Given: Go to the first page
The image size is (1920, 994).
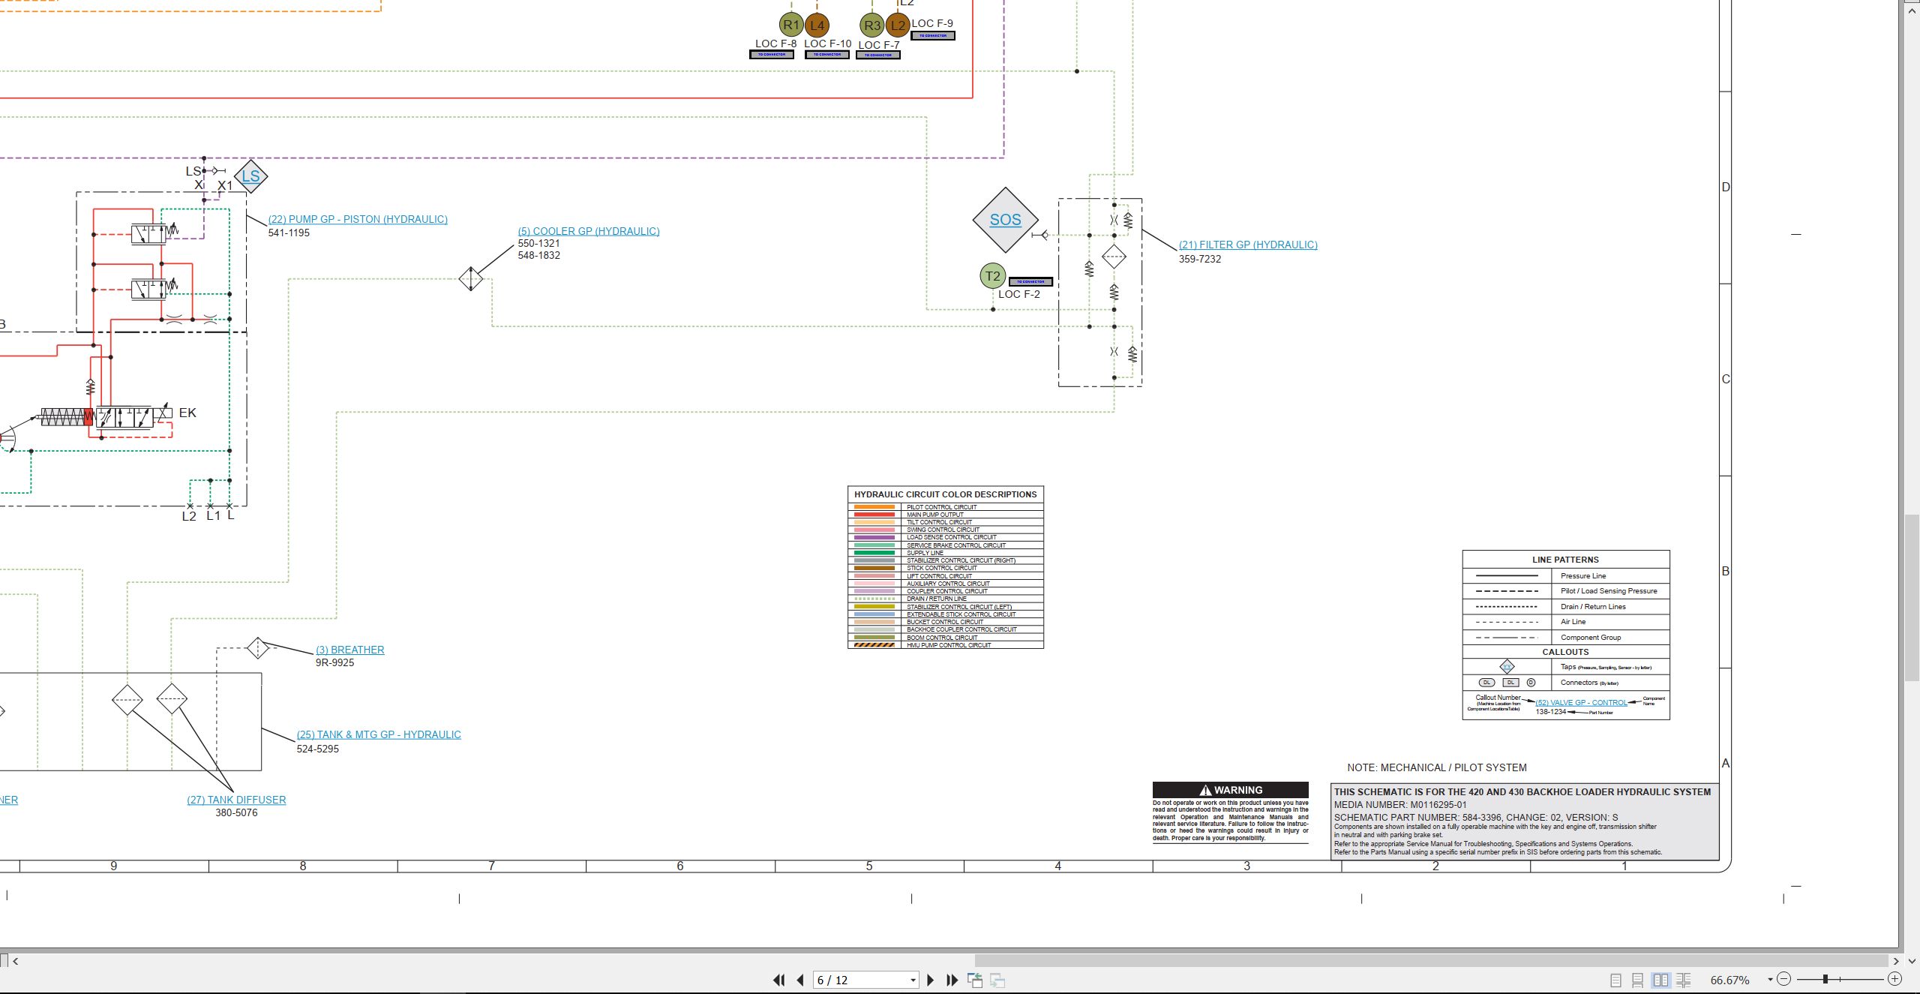Looking at the screenshot, I should [x=778, y=980].
